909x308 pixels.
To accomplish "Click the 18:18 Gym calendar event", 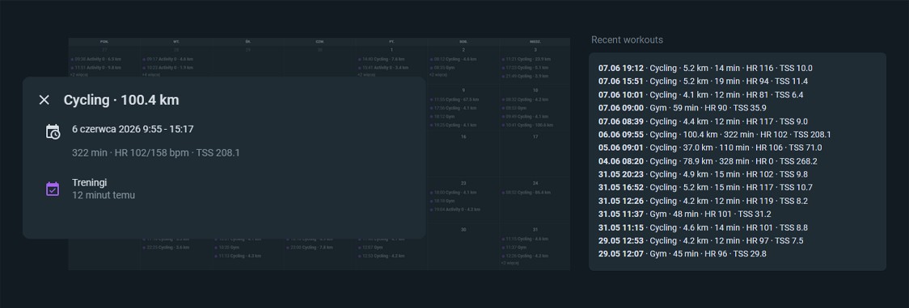I will (x=442, y=201).
